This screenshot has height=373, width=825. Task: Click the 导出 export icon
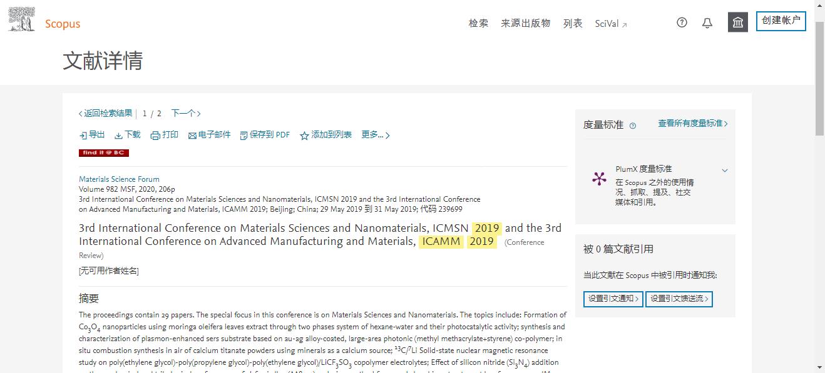click(x=83, y=136)
